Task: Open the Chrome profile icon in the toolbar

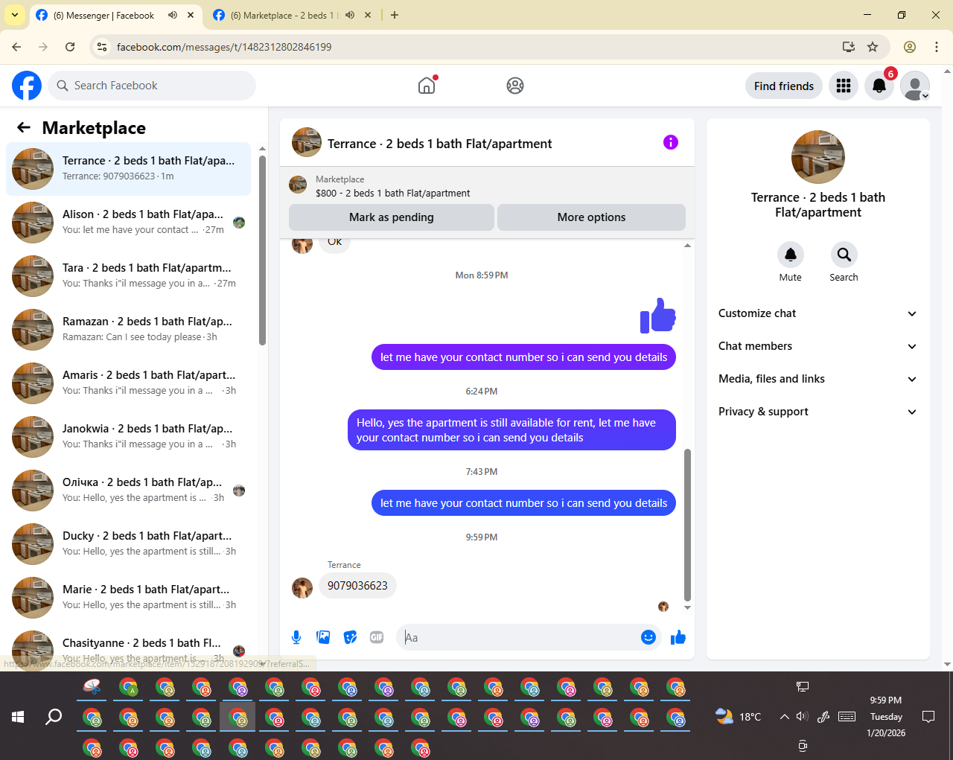Action: [910, 47]
